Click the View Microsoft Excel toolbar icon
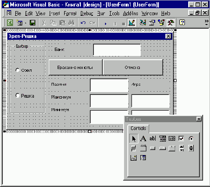Image resolution: width=210 pixels, height=187 pixels. tap(10, 23)
